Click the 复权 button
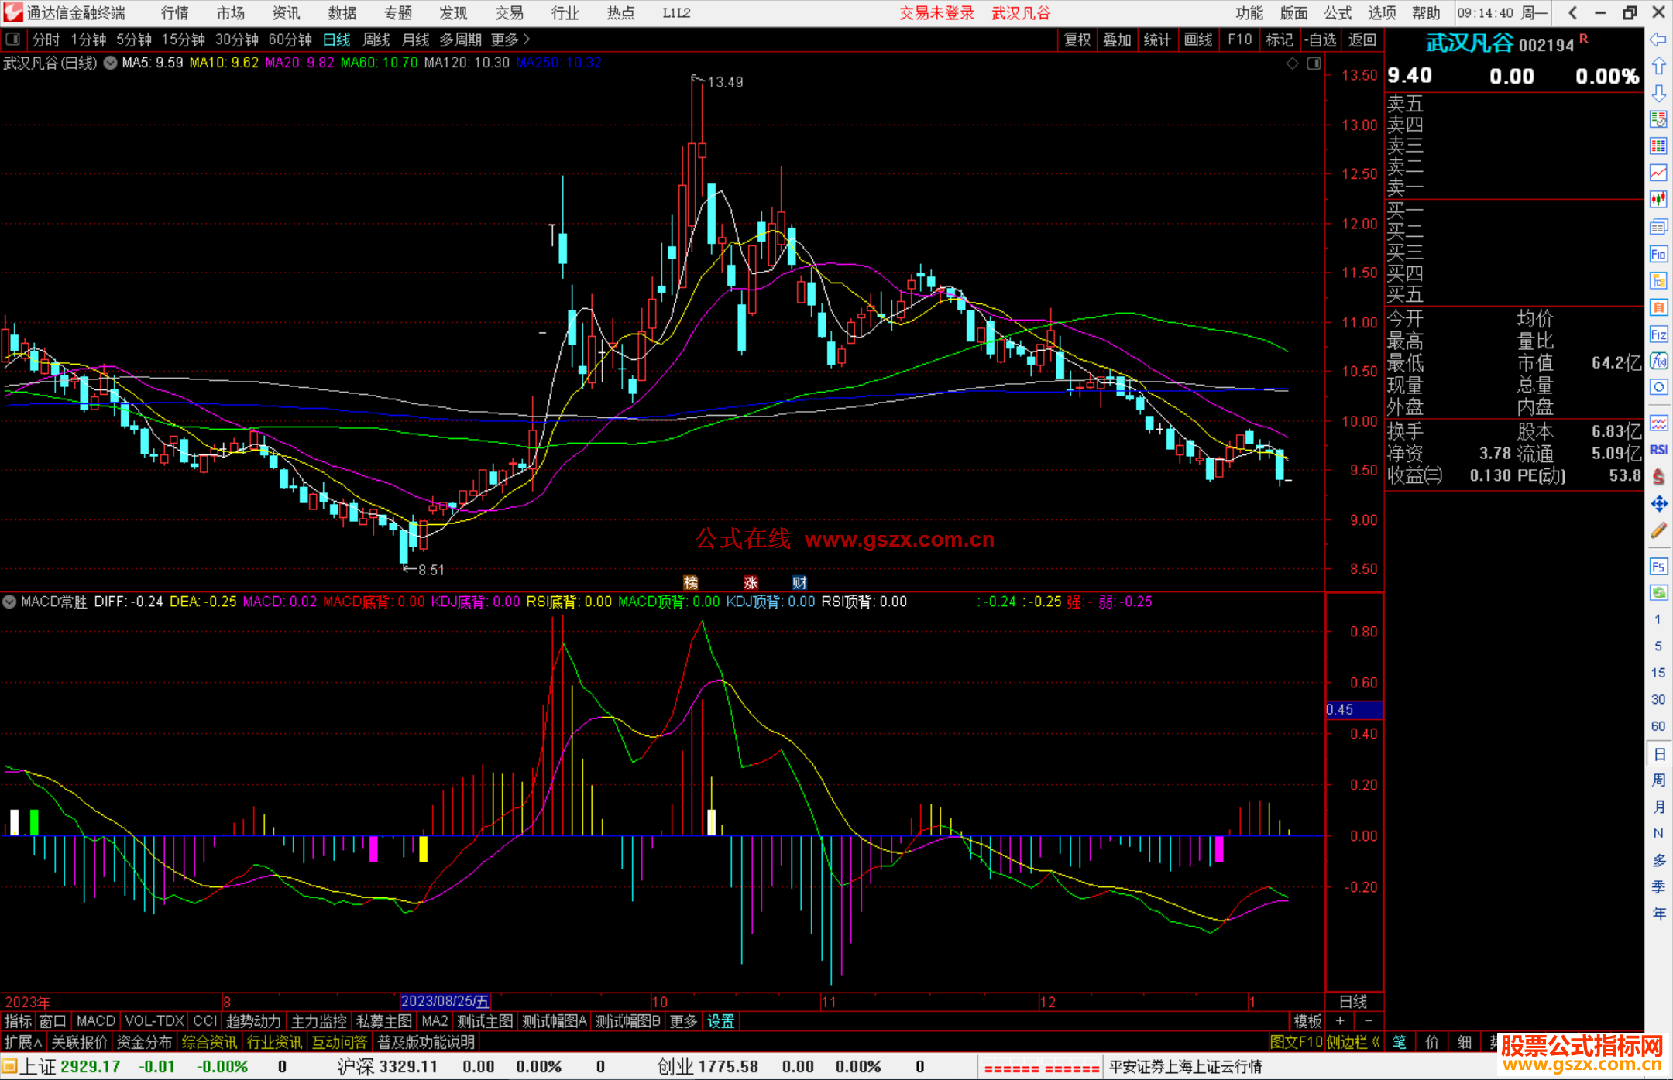The height and width of the screenshot is (1080, 1673). click(x=1077, y=39)
